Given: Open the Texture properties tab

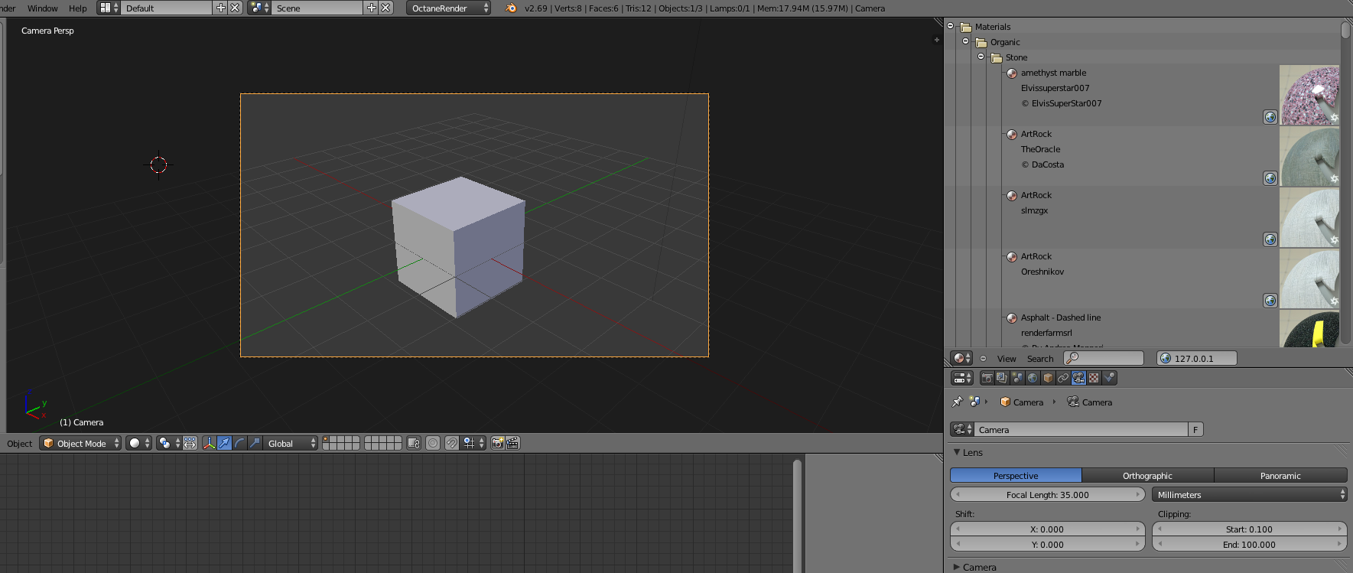Looking at the screenshot, I should [1094, 378].
